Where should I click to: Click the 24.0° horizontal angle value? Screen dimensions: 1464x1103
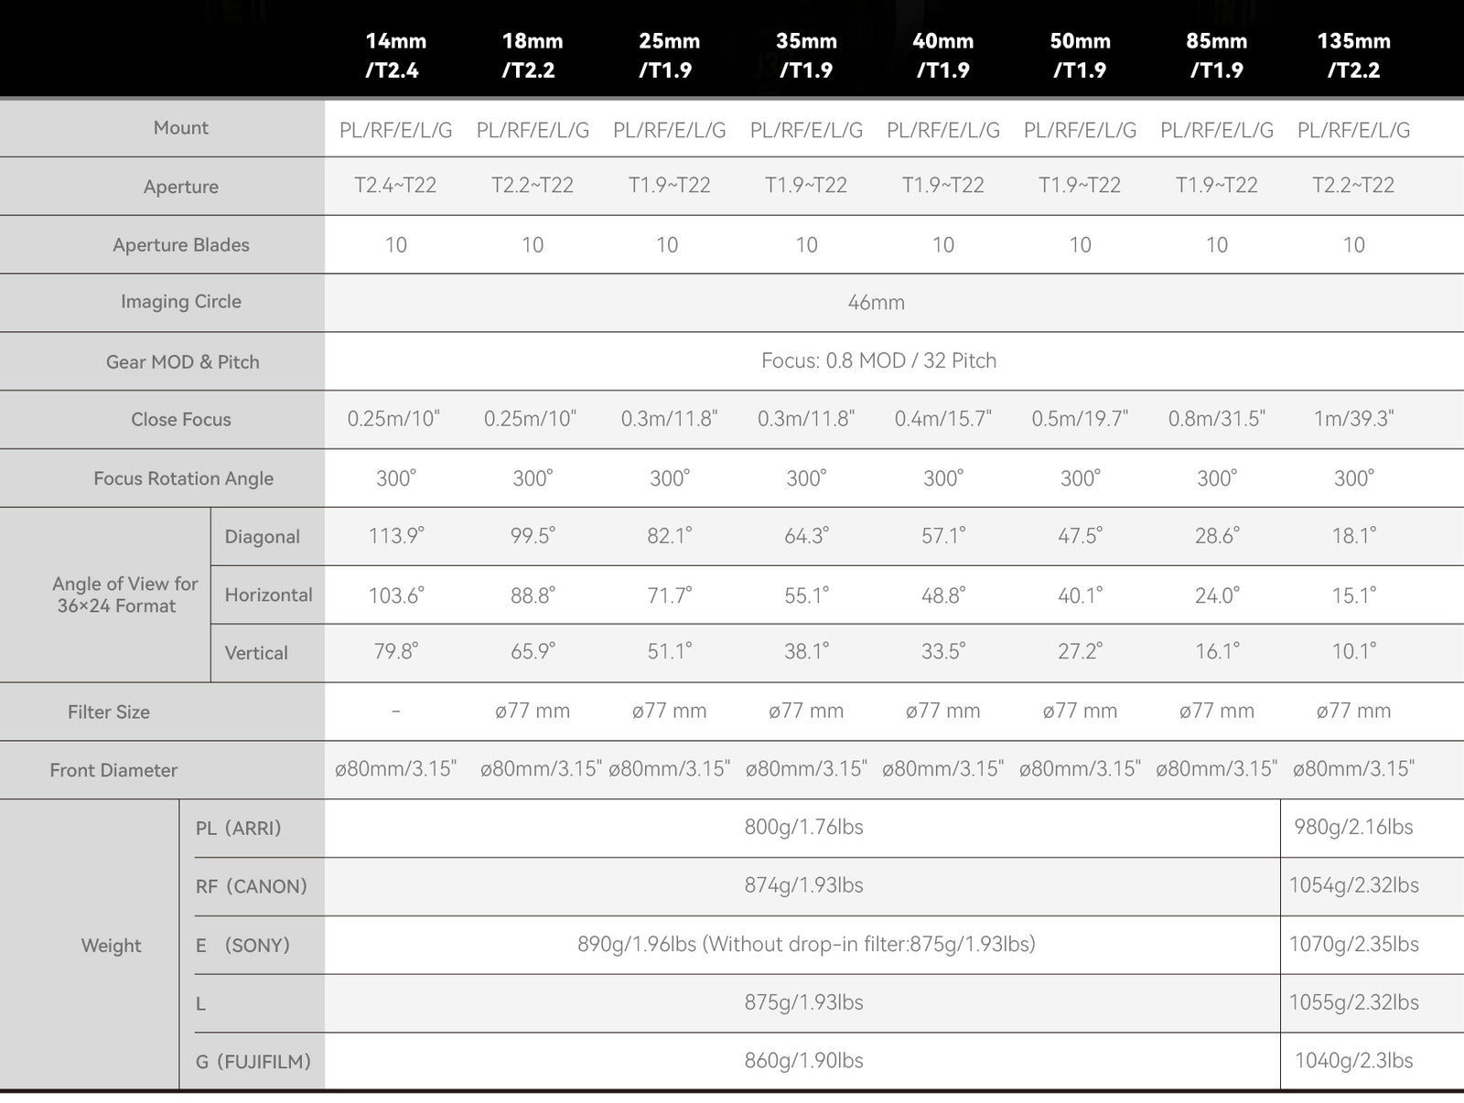click(1217, 595)
